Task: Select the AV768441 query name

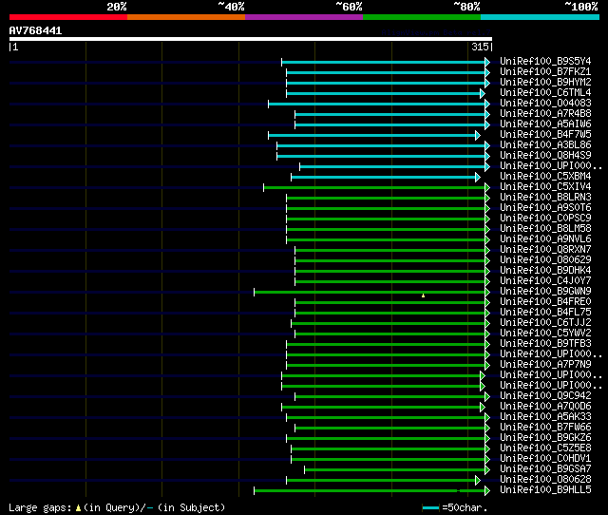Action: pos(35,30)
